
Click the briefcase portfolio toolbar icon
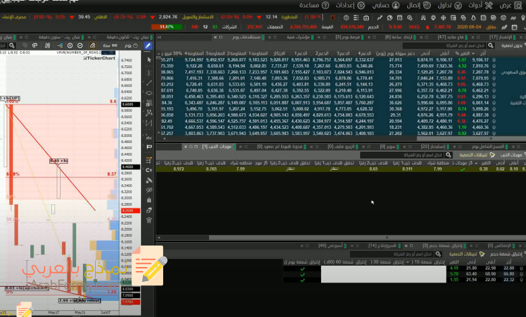(366, 18)
